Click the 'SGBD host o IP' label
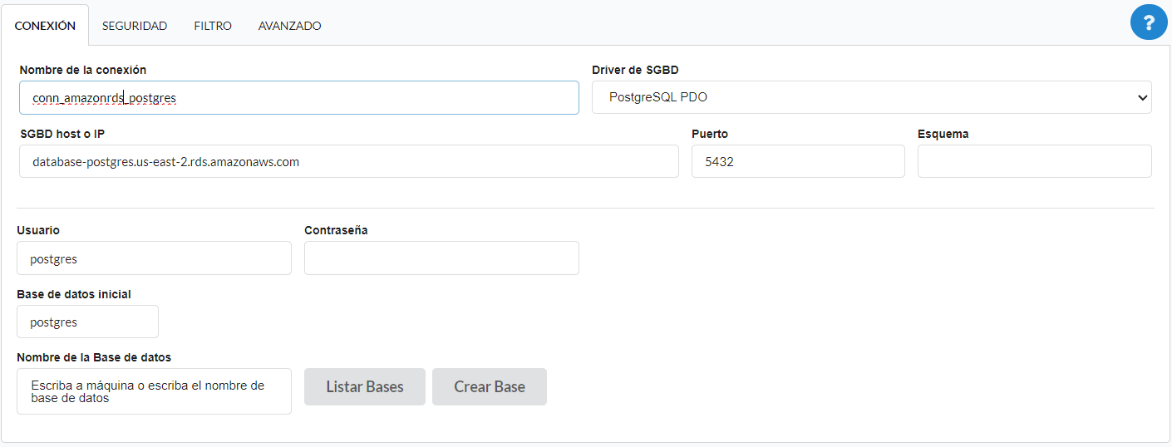This screenshot has width=1172, height=447. point(62,134)
